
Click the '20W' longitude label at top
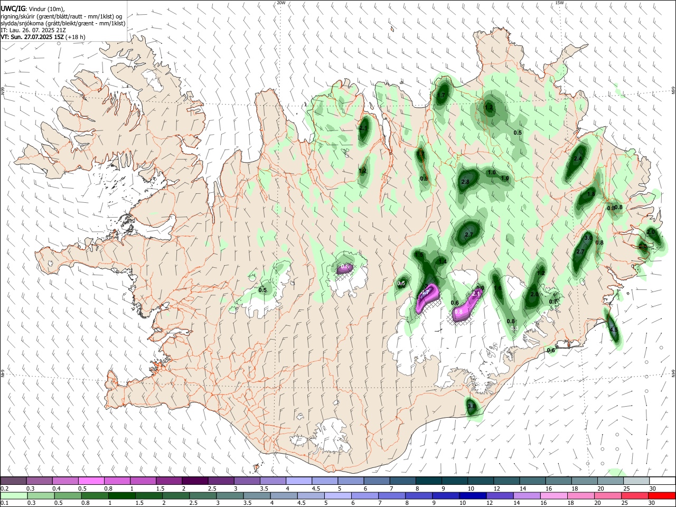[281, 3]
